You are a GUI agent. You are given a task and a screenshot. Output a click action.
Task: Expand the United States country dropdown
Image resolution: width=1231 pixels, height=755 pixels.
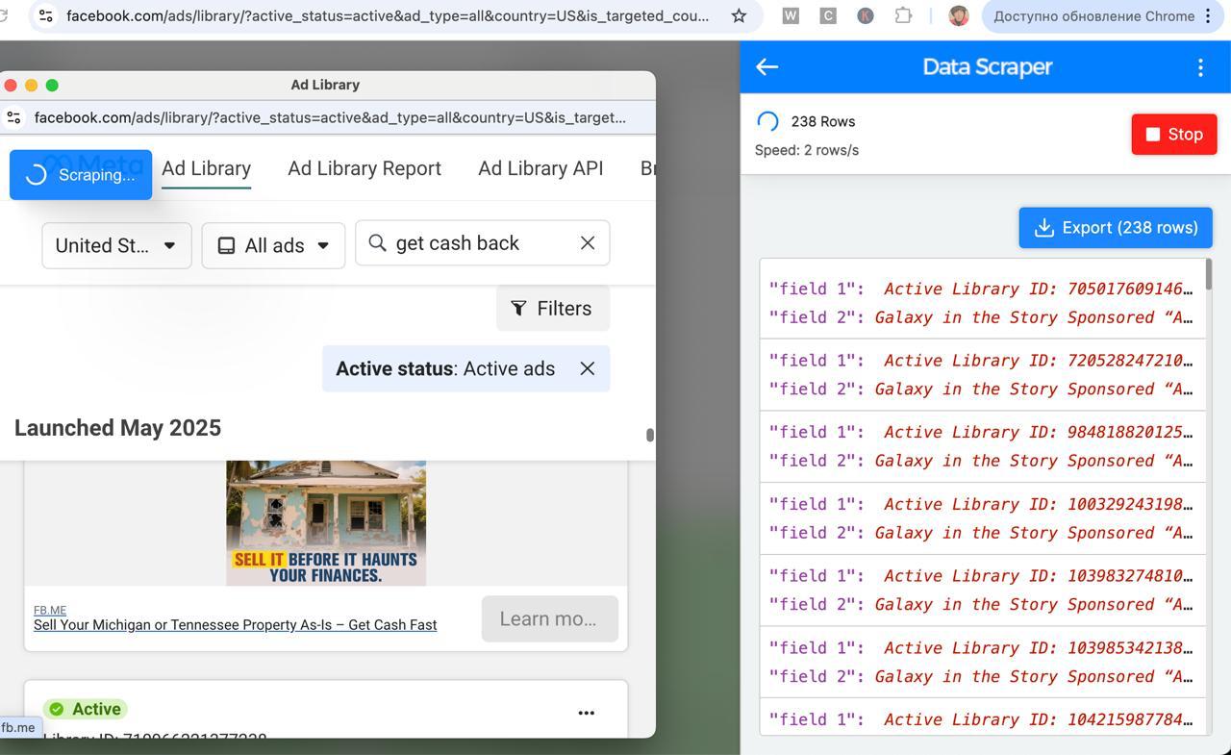pos(116,245)
